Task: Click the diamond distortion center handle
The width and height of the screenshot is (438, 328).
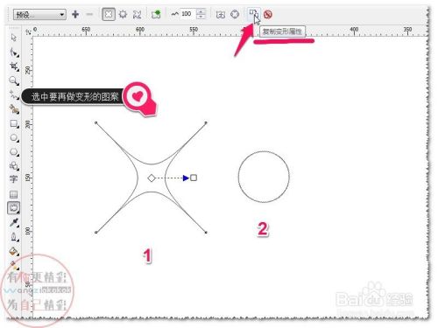Action: [152, 178]
